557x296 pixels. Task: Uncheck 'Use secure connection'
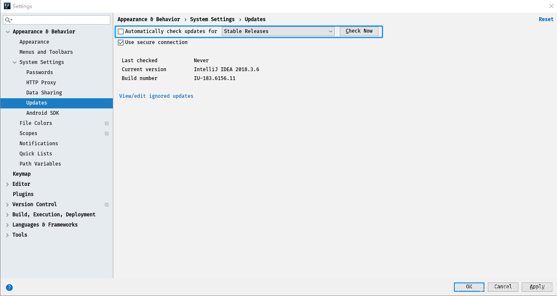(x=120, y=42)
